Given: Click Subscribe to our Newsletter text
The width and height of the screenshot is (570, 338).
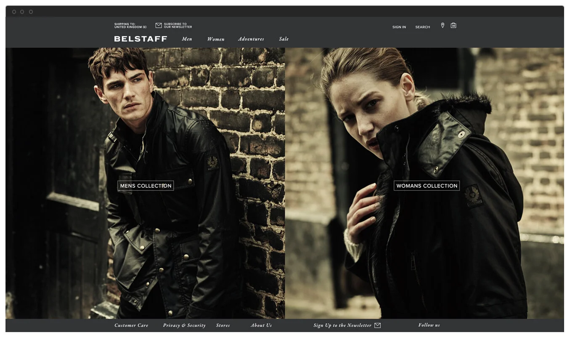Looking at the screenshot, I should (178, 26).
